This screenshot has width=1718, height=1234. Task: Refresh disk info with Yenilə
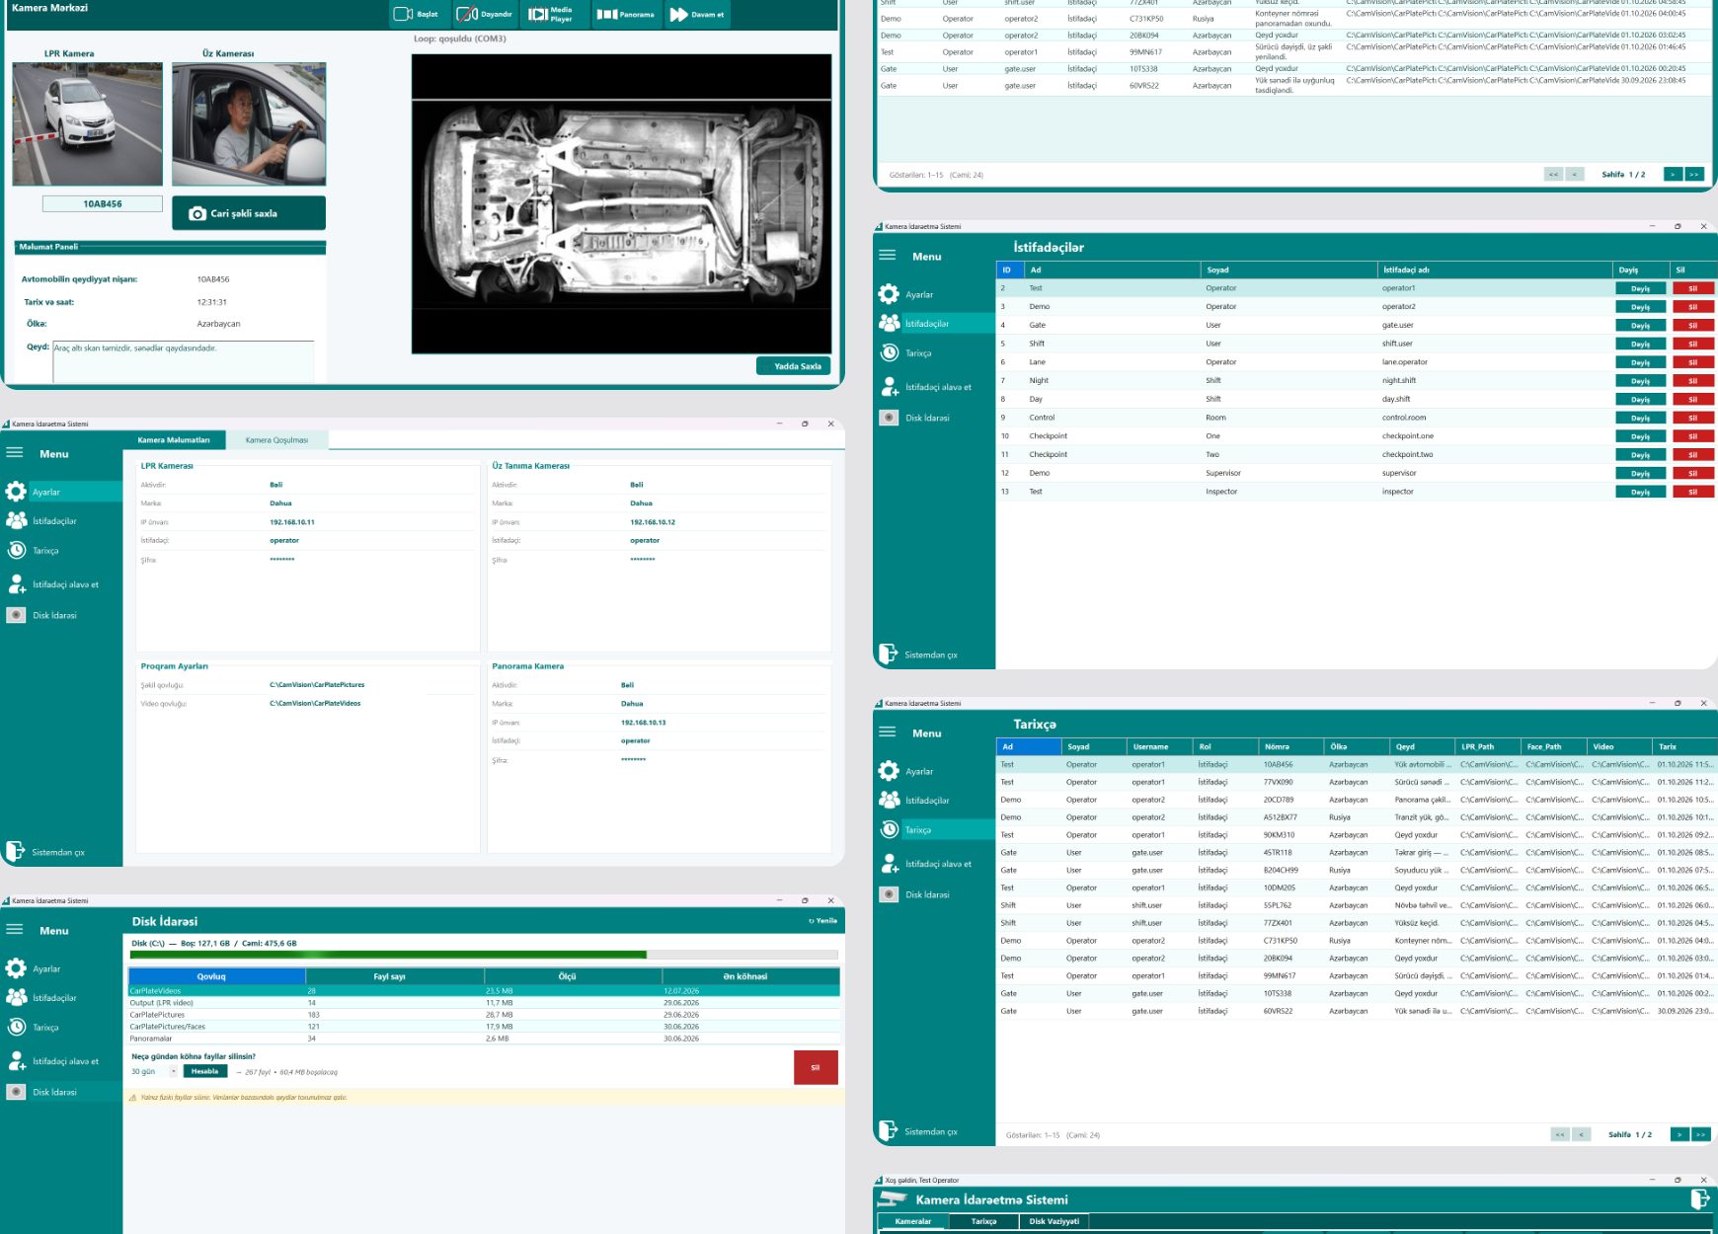[x=822, y=921]
